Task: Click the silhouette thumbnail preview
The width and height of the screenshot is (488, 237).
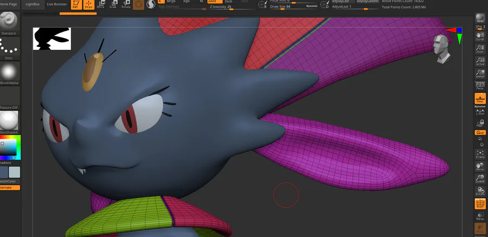Action: click(52, 38)
